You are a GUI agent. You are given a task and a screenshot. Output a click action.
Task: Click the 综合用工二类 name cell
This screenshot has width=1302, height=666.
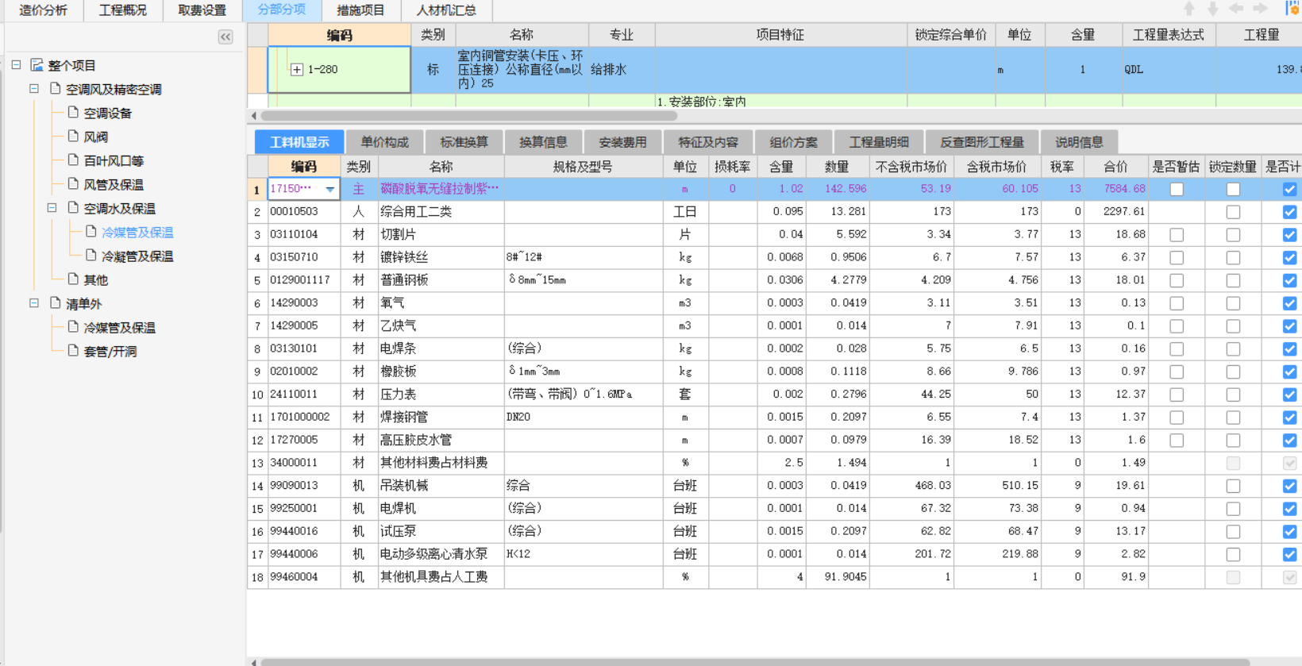click(x=441, y=212)
